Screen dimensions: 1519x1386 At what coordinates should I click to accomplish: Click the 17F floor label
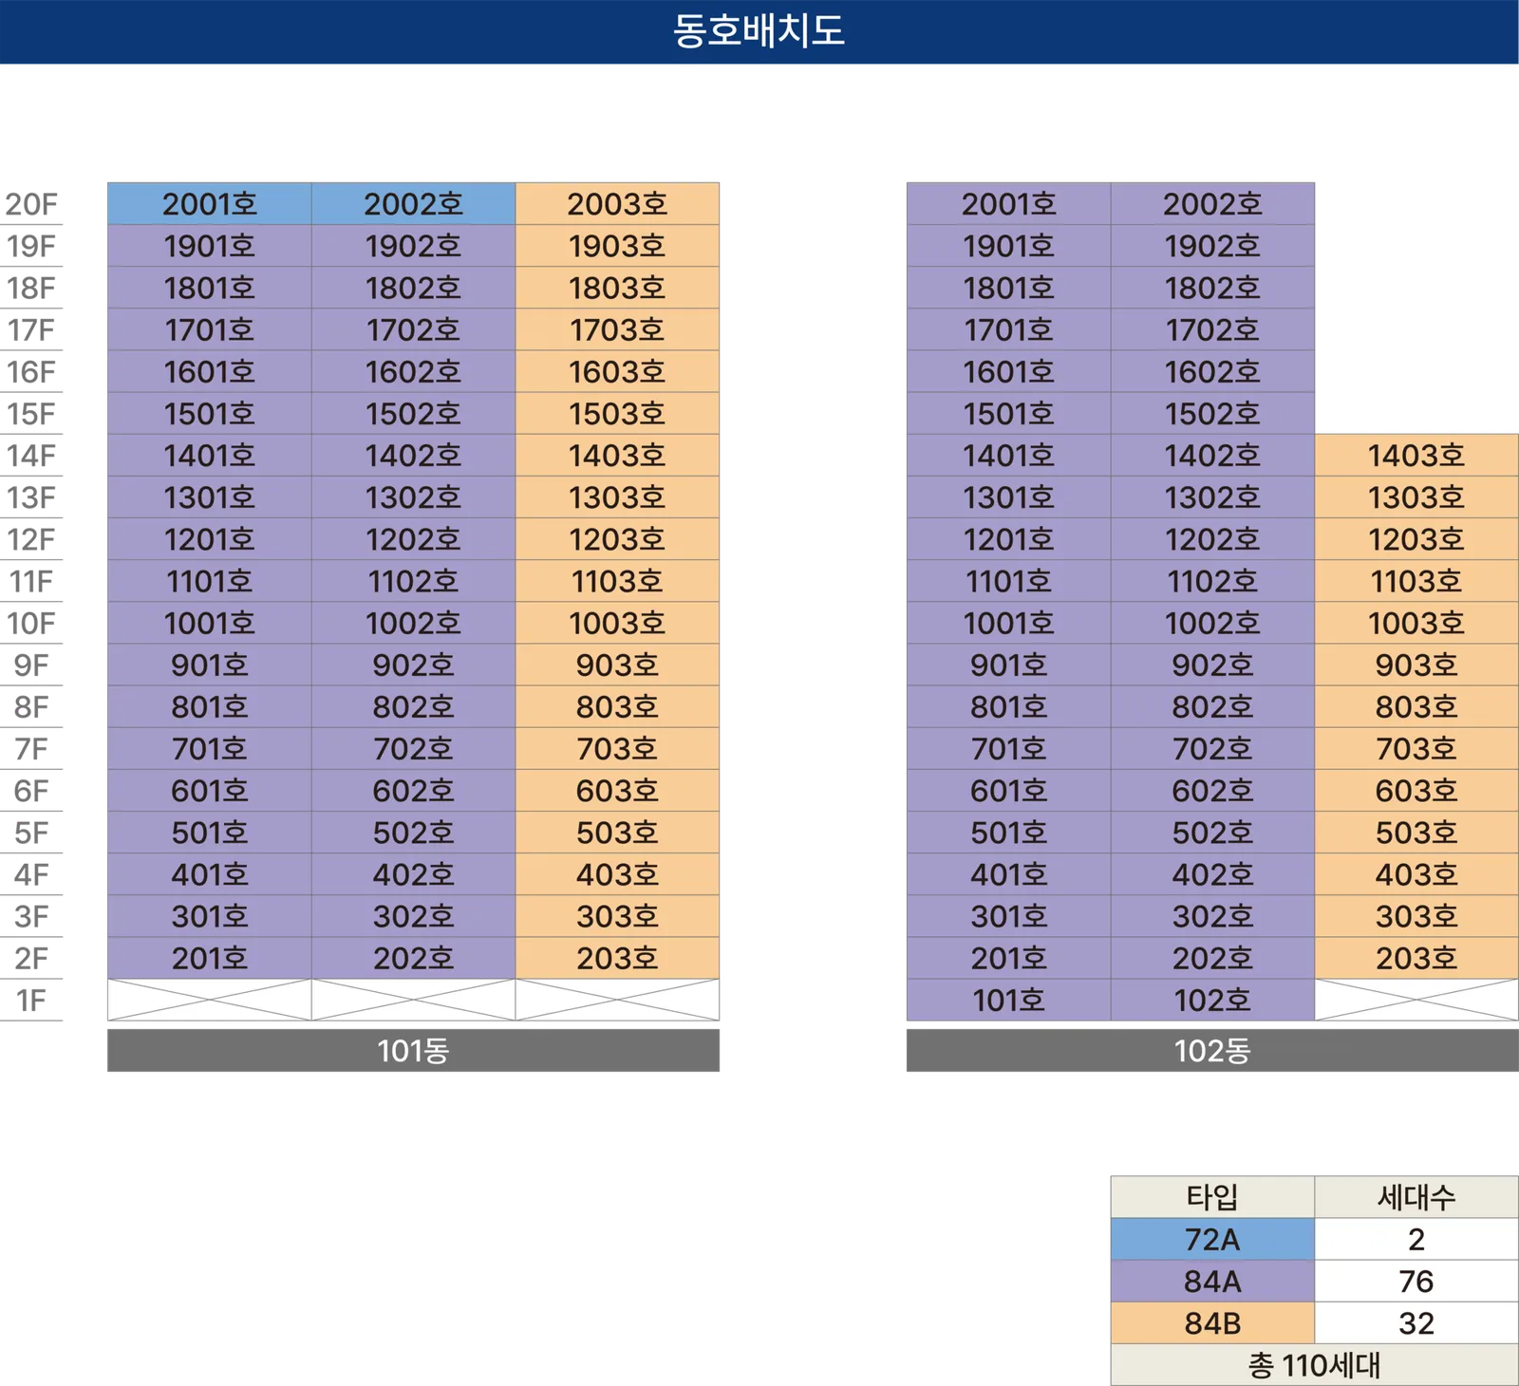(x=31, y=330)
